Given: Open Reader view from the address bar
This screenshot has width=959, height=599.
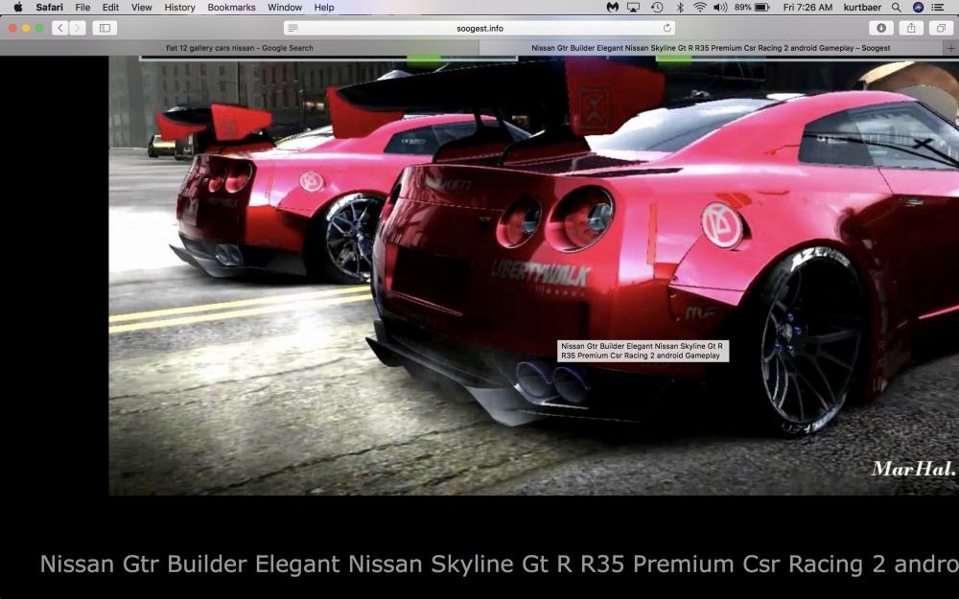Looking at the screenshot, I should point(292,28).
